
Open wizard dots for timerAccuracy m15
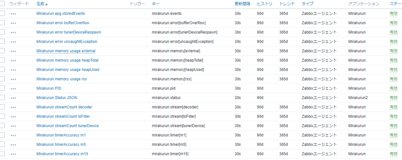pos(13,154)
